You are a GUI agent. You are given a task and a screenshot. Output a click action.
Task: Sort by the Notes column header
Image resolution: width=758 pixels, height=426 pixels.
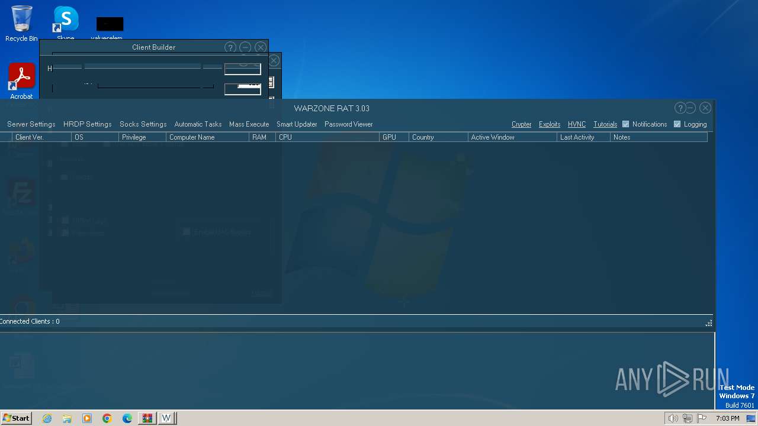659,137
